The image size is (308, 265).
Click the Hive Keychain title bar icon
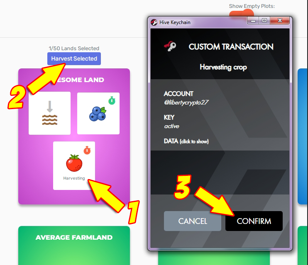(x=154, y=22)
